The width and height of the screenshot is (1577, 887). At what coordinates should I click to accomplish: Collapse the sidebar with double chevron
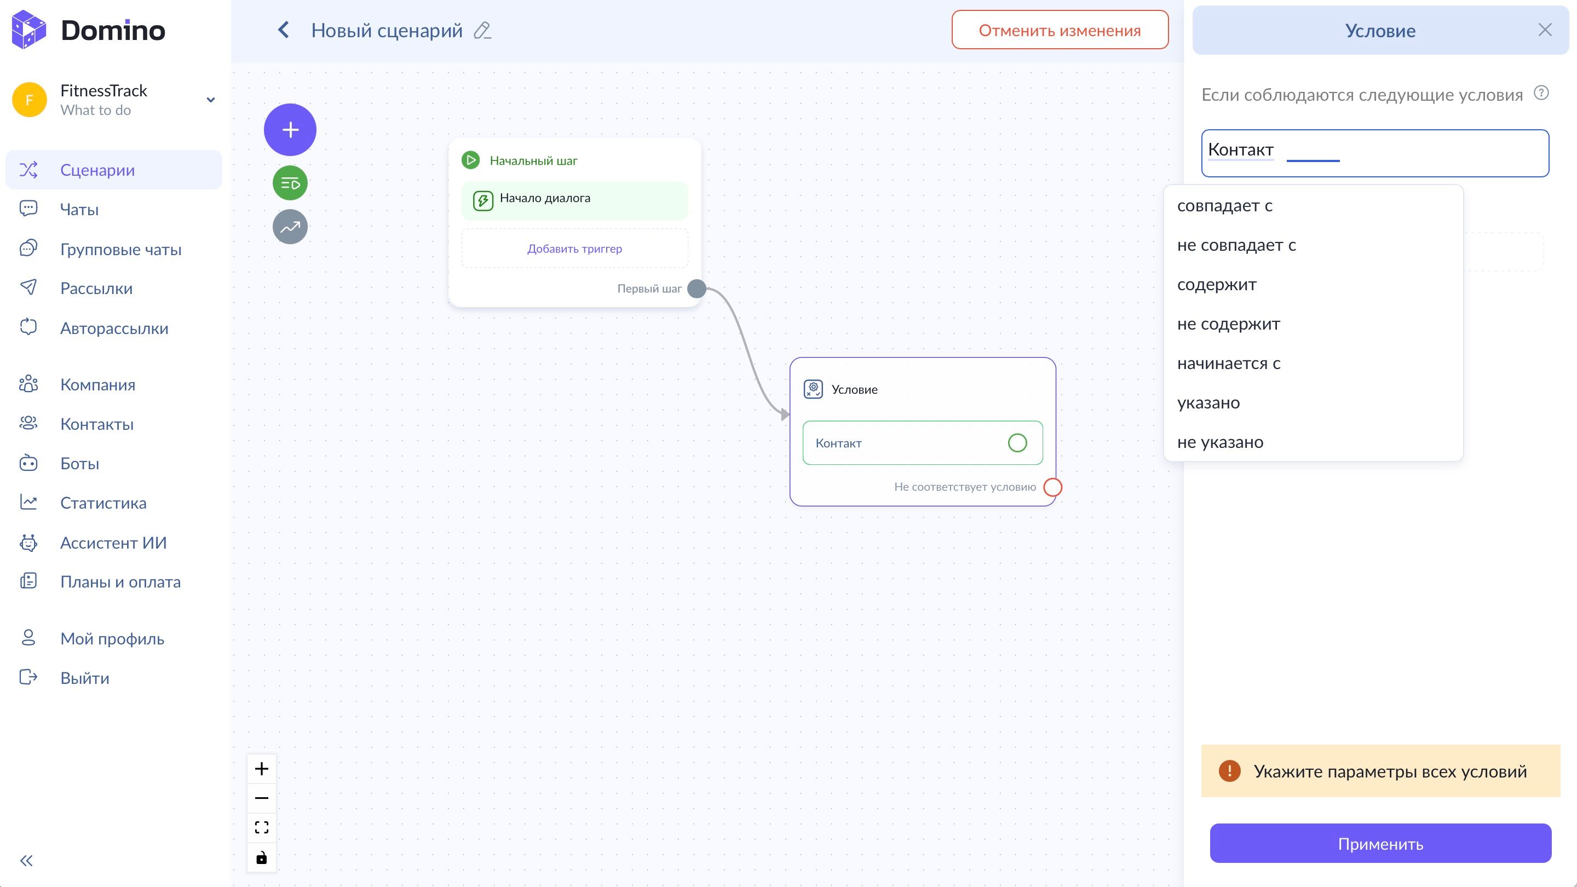point(26,861)
